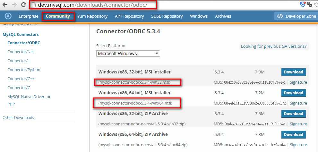
Task: Click filename mysql-connector-odbc-noinstall-5.3.4-winx64.zip
Action: pos(143,145)
